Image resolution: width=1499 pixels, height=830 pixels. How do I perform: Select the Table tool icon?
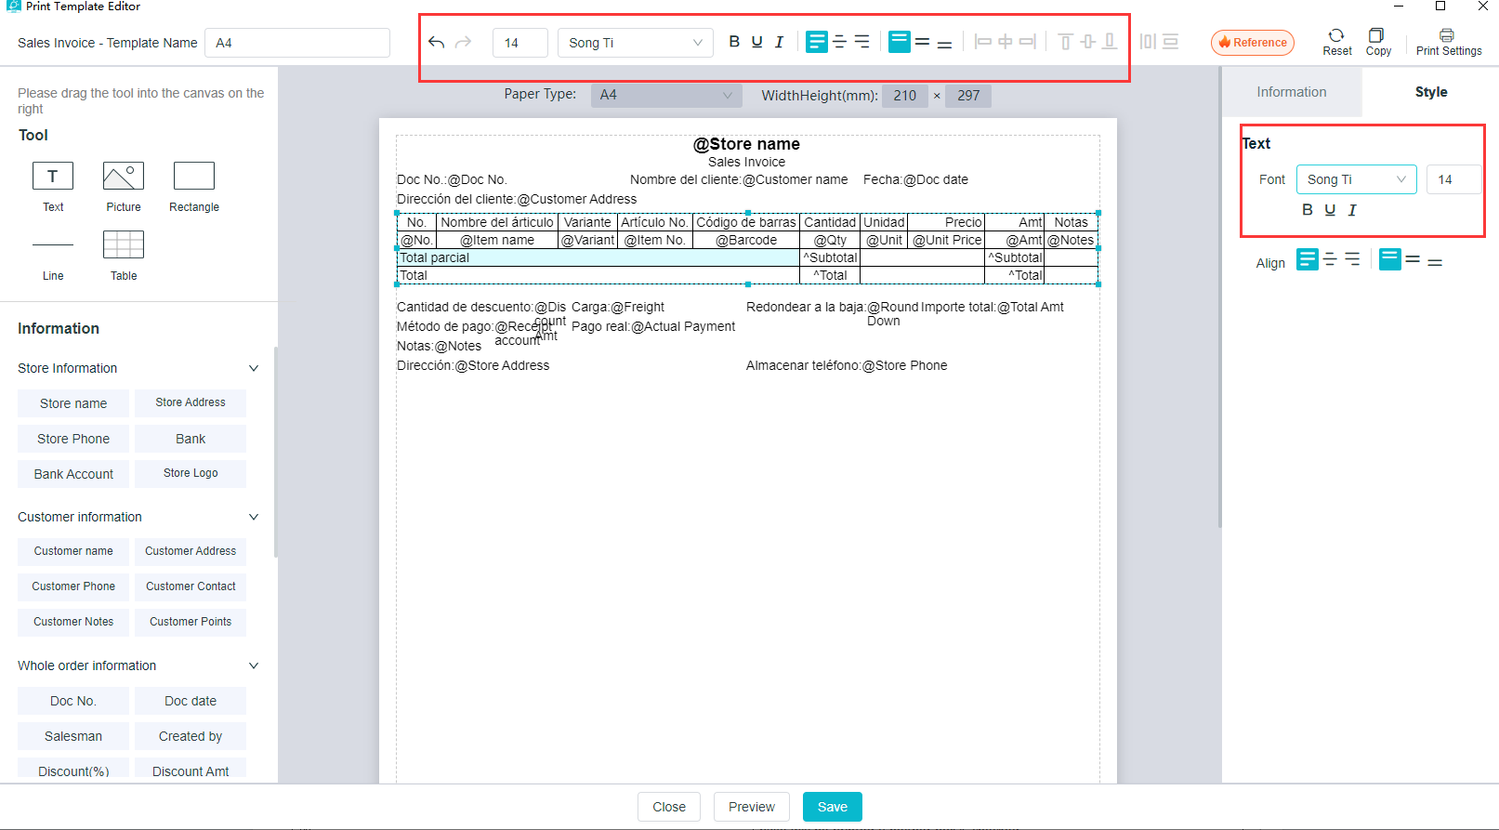pyautogui.click(x=124, y=244)
